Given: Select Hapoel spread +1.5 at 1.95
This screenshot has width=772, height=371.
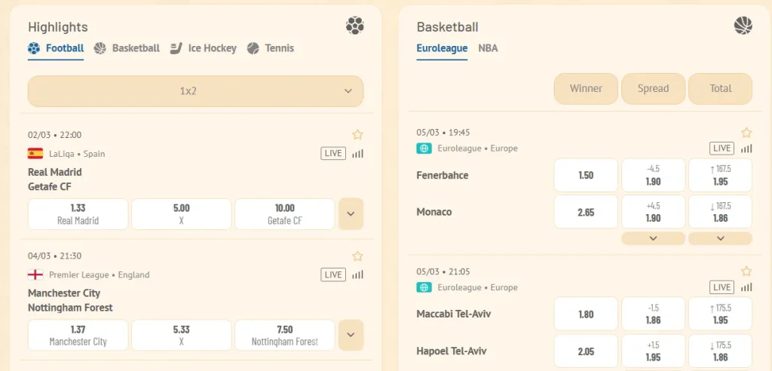Looking at the screenshot, I should point(654,351).
